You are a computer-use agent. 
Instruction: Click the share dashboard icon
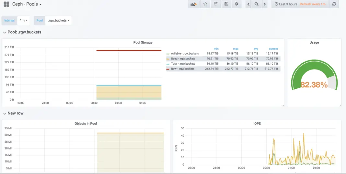tap(215, 4)
